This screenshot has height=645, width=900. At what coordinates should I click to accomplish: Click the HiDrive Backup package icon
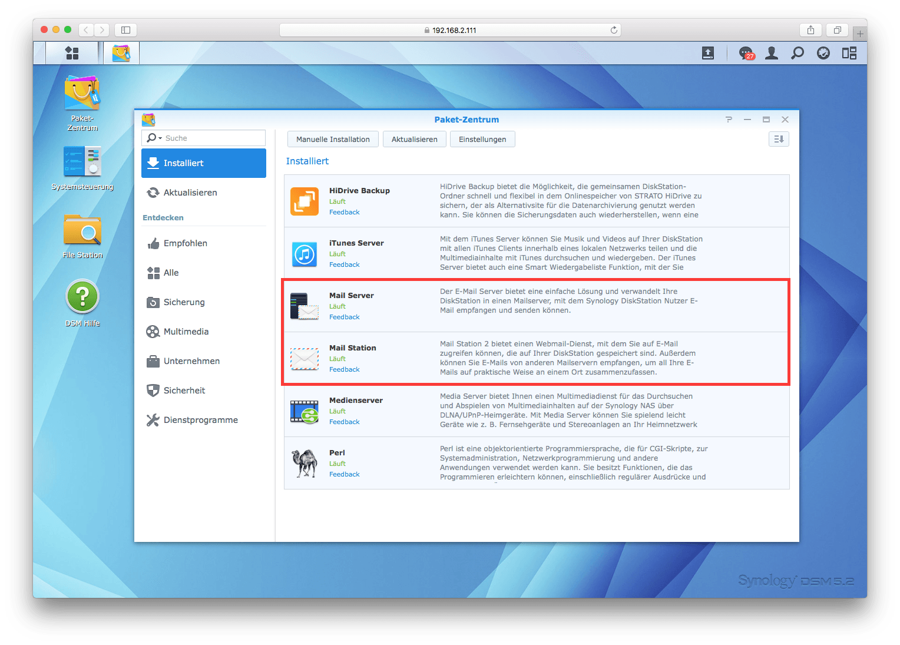305,201
